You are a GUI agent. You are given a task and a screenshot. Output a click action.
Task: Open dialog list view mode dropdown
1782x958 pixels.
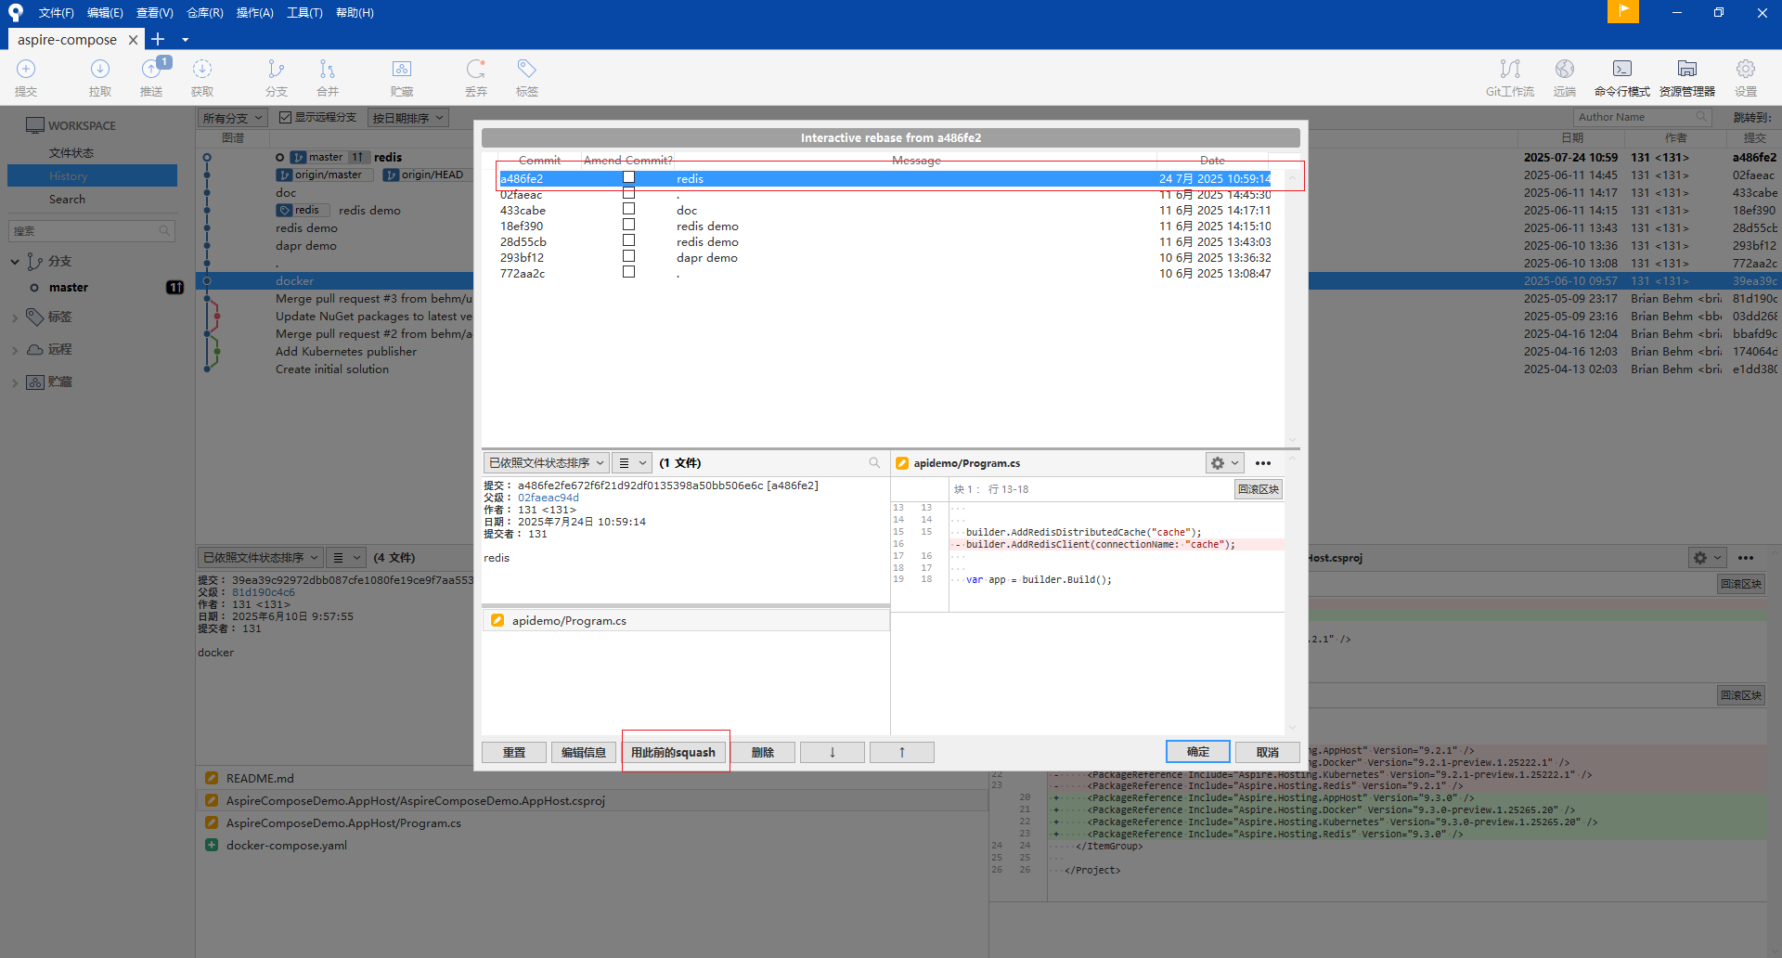coord(632,462)
